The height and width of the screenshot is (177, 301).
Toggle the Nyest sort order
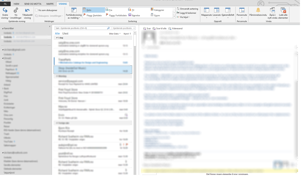point(127,34)
